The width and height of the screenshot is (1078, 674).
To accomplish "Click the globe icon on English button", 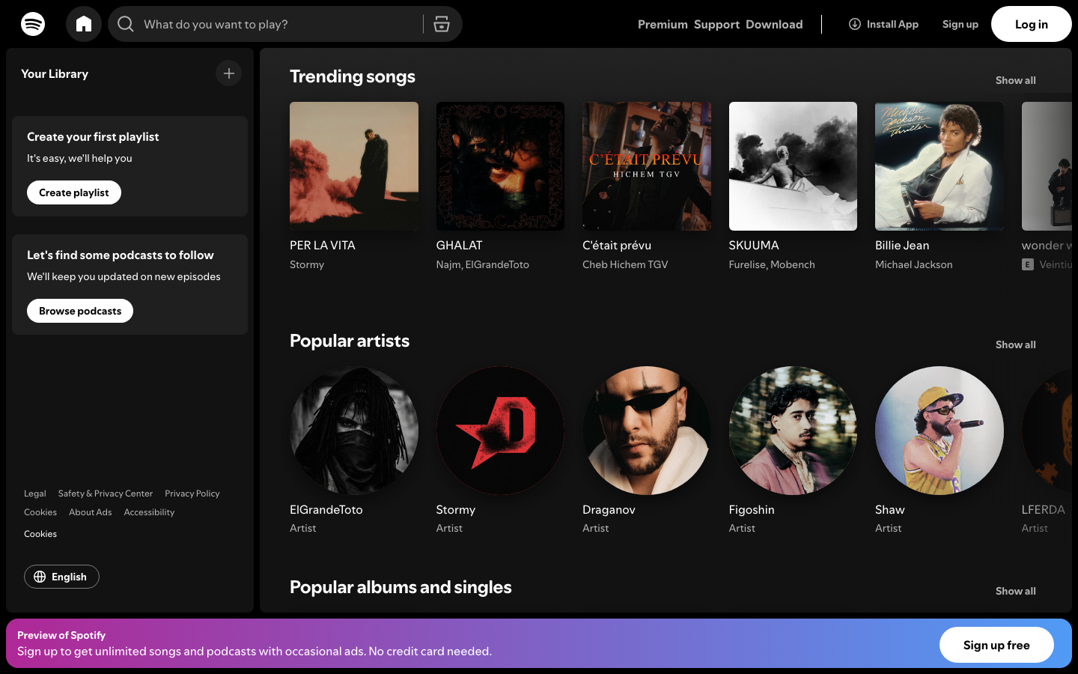I will click(40, 577).
